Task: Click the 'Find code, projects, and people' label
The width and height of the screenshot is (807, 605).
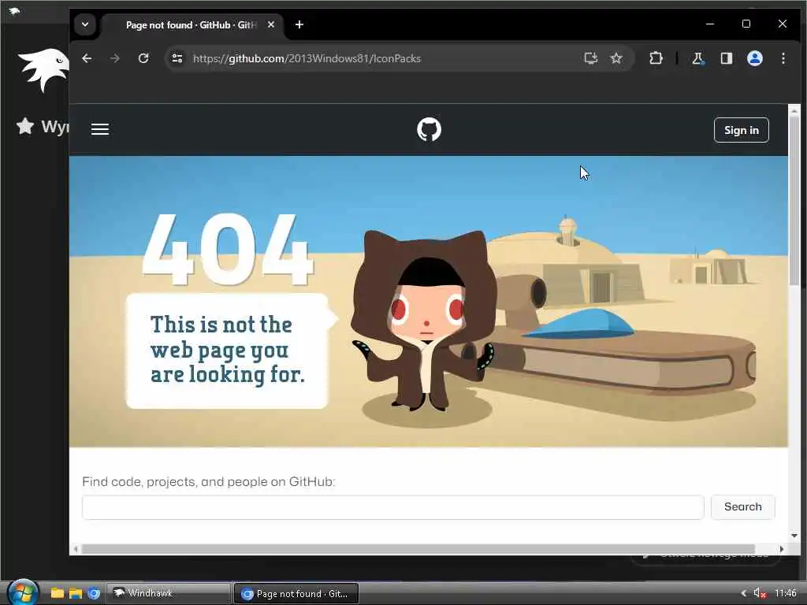Action: pyautogui.click(x=208, y=481)
